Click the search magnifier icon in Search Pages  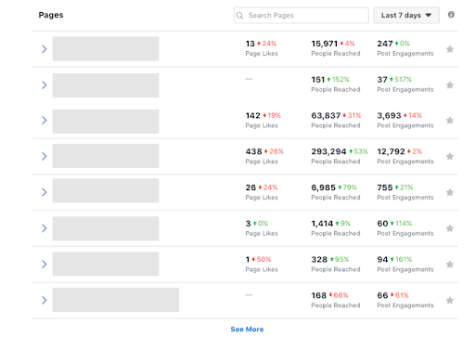(240, 15)
